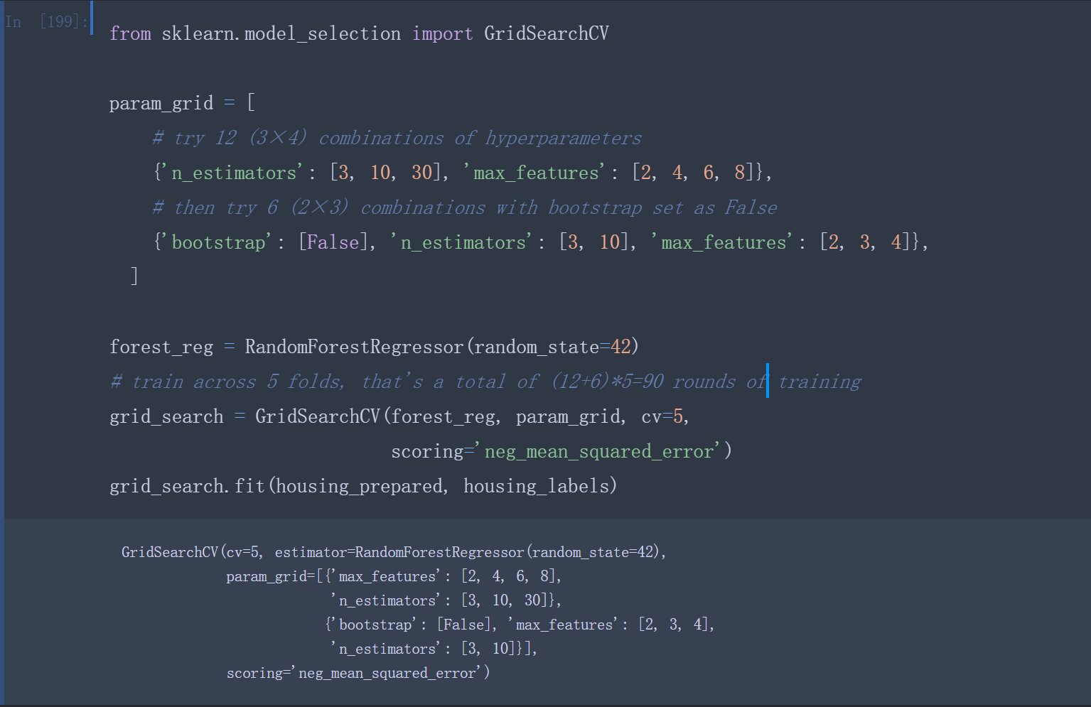The height and width of the screenshot is (707, 1091).
Task: Click the 'train across 5 folds' comment
Action: tap(485, 382)
